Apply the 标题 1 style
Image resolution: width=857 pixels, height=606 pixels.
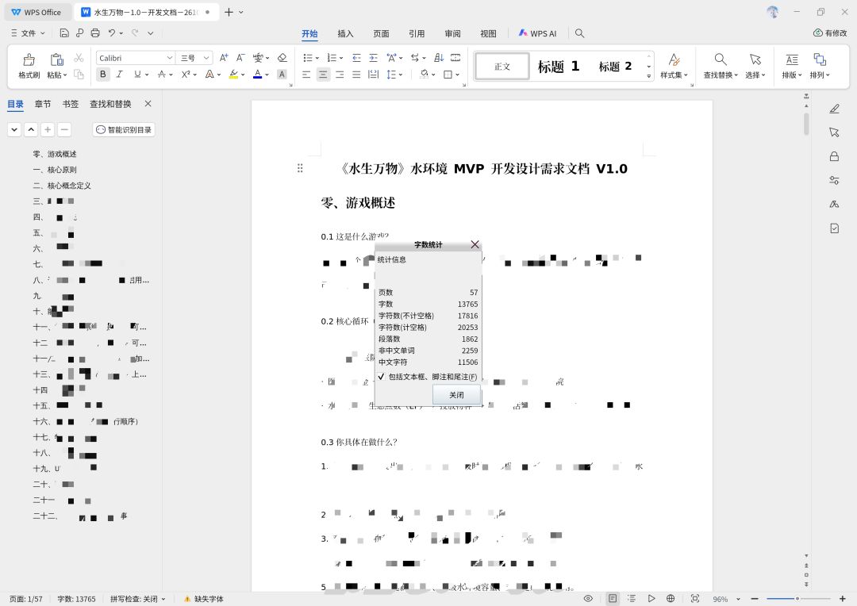pos(558,66)
